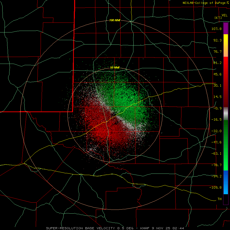Click the 92.3 velocity scale value
Screen dimensions: 230x230
tap(217, 40)
